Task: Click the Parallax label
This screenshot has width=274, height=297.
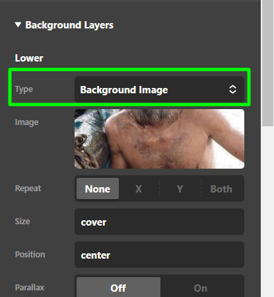Action: [x=30, y=288]
